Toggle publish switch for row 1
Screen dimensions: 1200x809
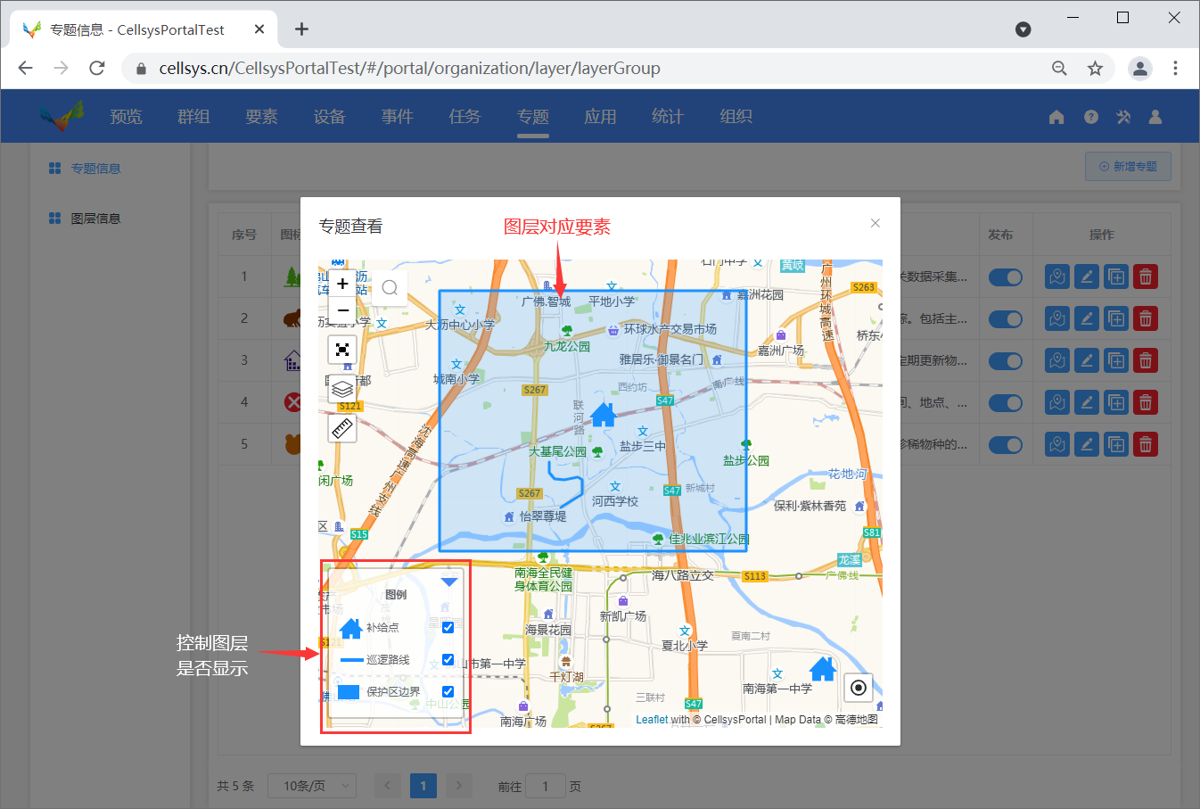[x=1005, y=277]
